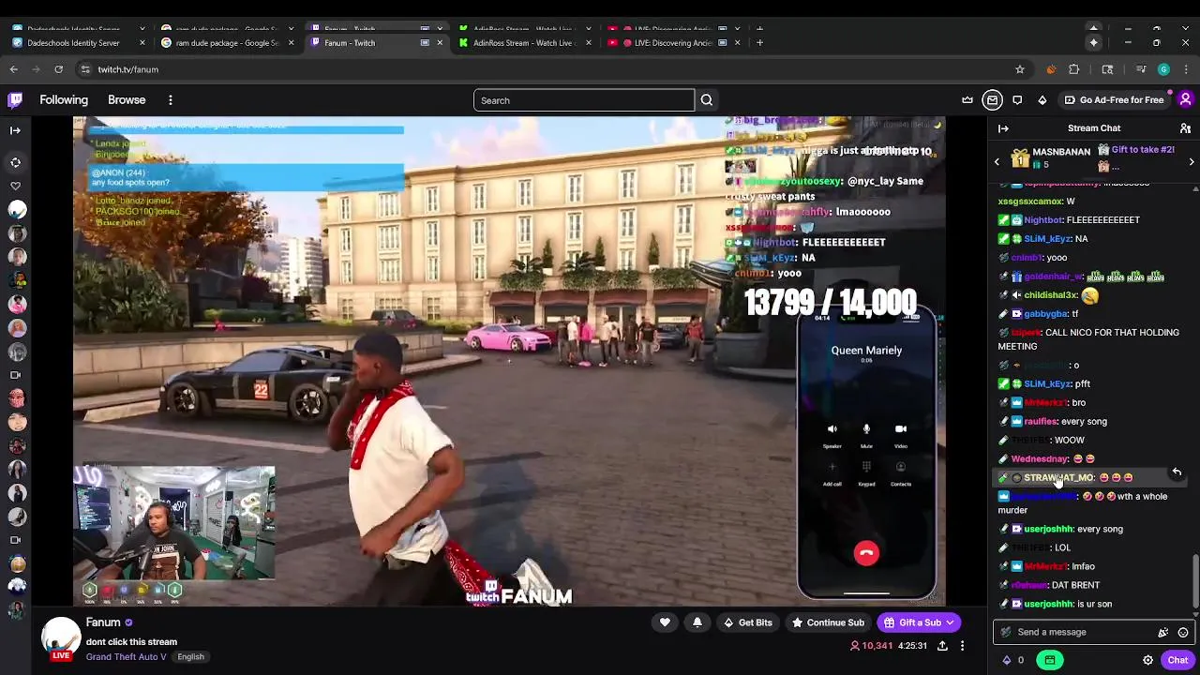Click the Get Bits diamond icon in top bar

1042,100
